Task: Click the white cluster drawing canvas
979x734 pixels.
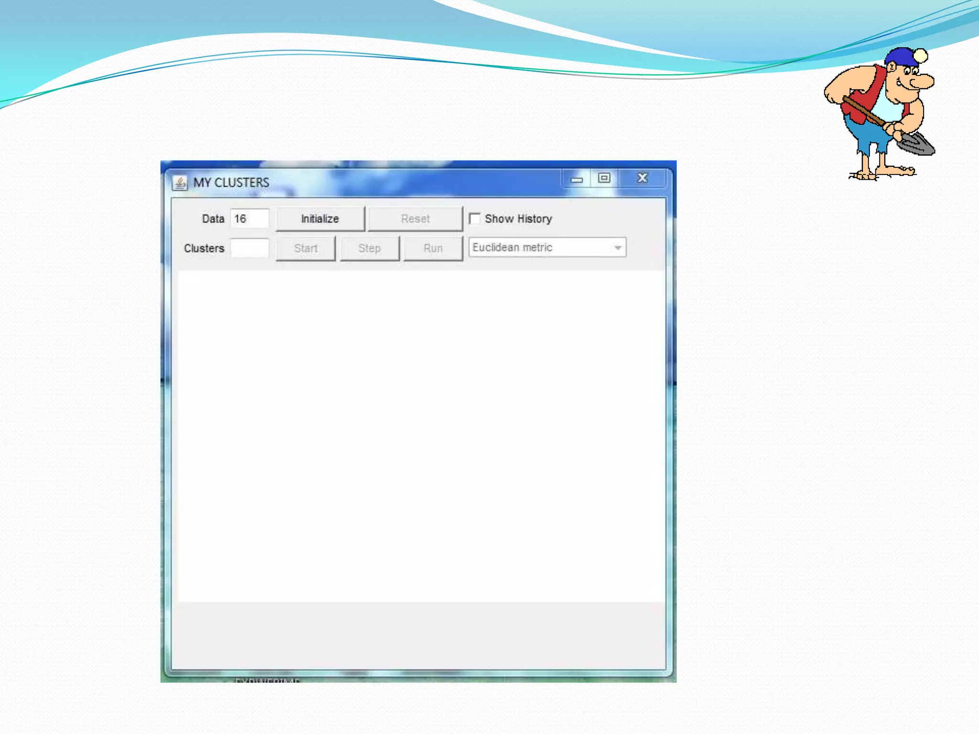Action: [x=421, y=435]
